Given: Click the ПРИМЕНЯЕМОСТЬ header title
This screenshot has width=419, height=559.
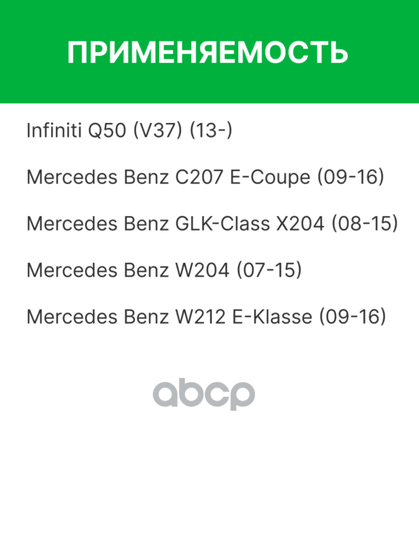Looking at the screenshot, I should tap(208, 53).
